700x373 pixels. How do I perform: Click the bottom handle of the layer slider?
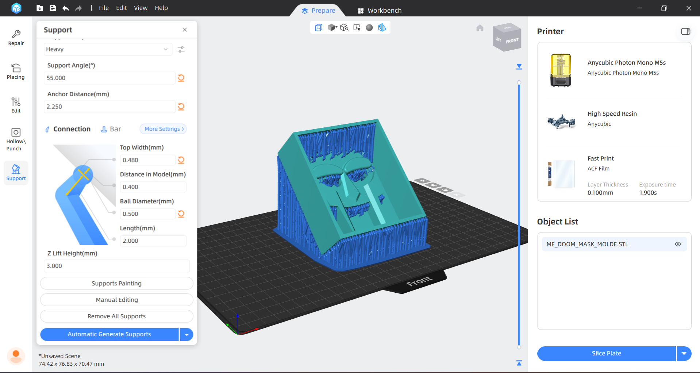tap(519, 347)
